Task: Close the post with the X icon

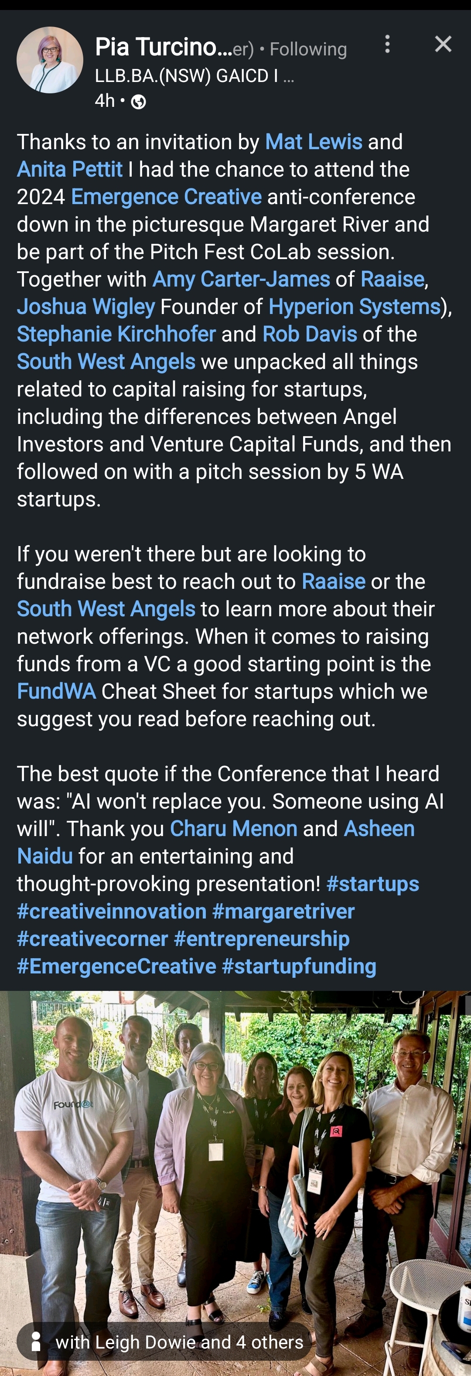Action: coord(443,44)
